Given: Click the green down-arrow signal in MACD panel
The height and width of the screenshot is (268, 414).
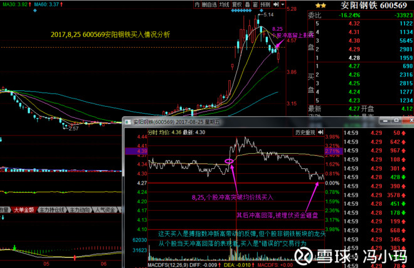Looking at the screenshot, I should 15,248.
